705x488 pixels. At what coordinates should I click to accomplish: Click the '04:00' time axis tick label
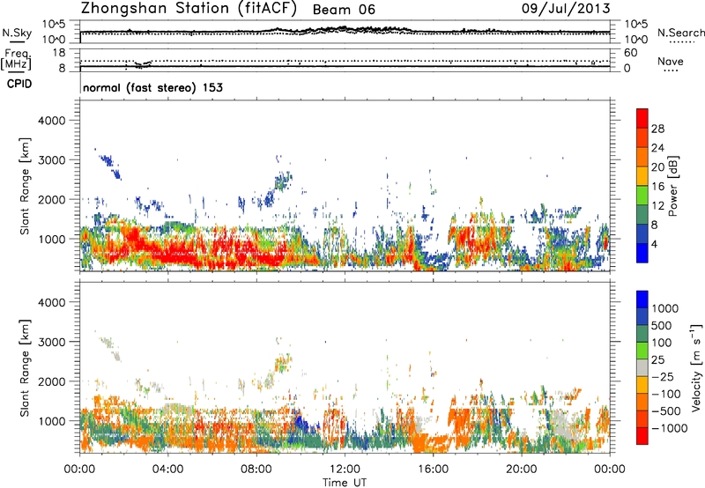pos(167,470)
